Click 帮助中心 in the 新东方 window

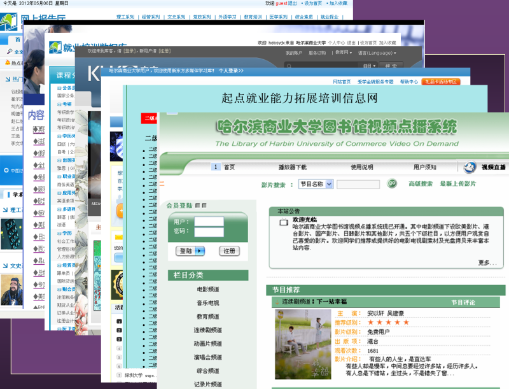coord(409,82)
